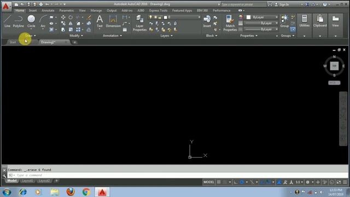Click the Undo arrow in quick access toolbar

47,4
